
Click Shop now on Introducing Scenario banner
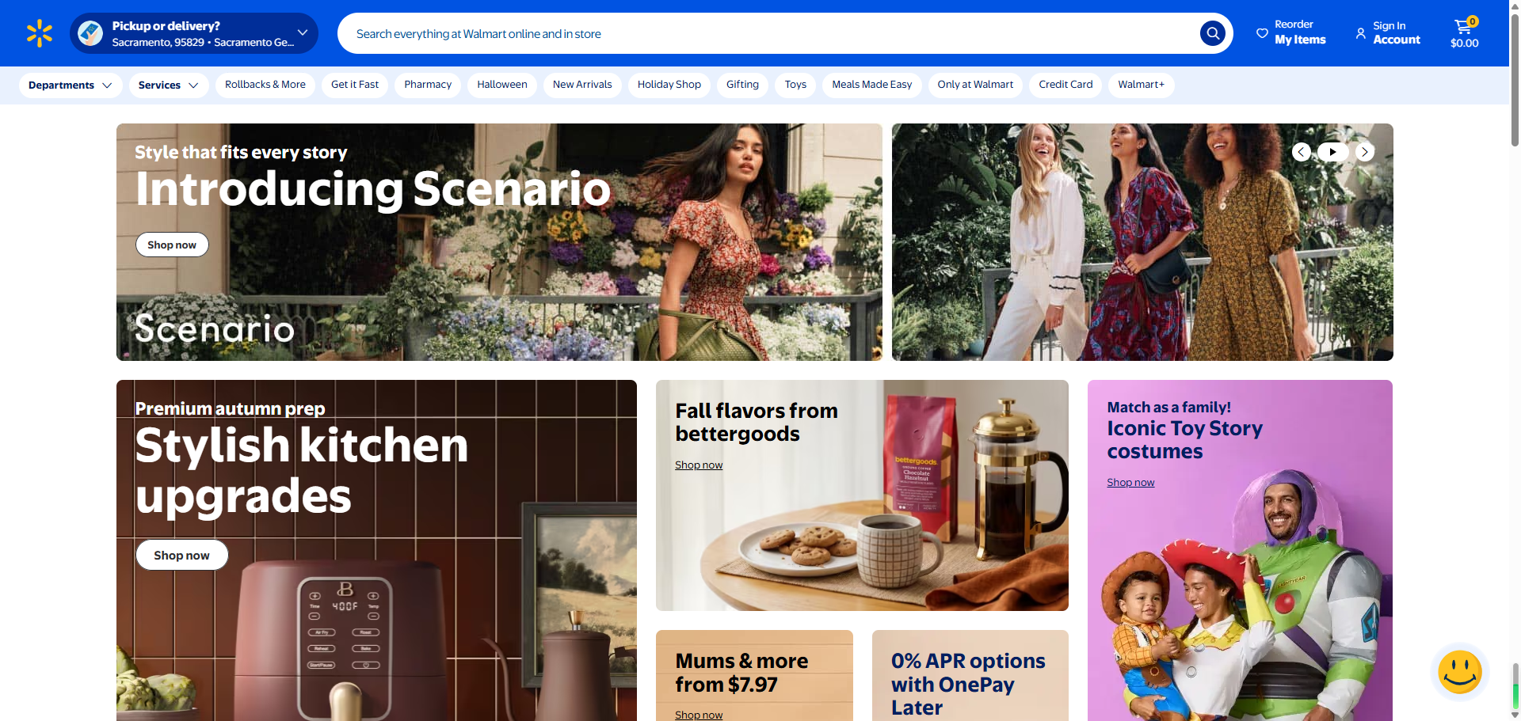tap(172, 245)
